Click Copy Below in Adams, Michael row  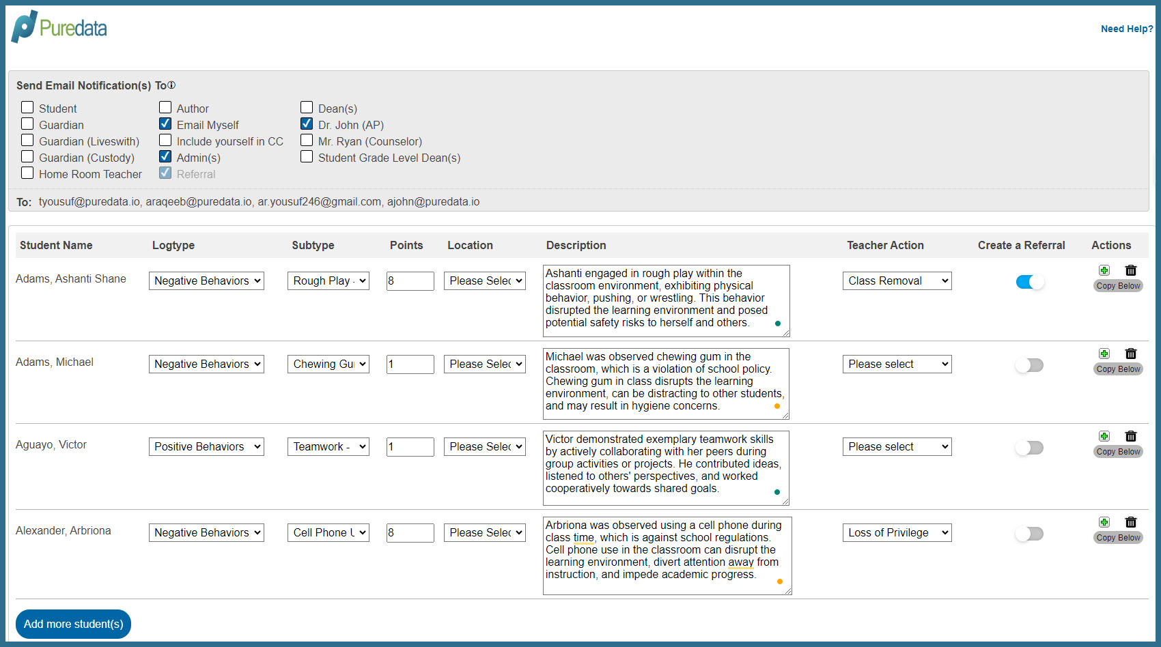(x=1118, y=369)
